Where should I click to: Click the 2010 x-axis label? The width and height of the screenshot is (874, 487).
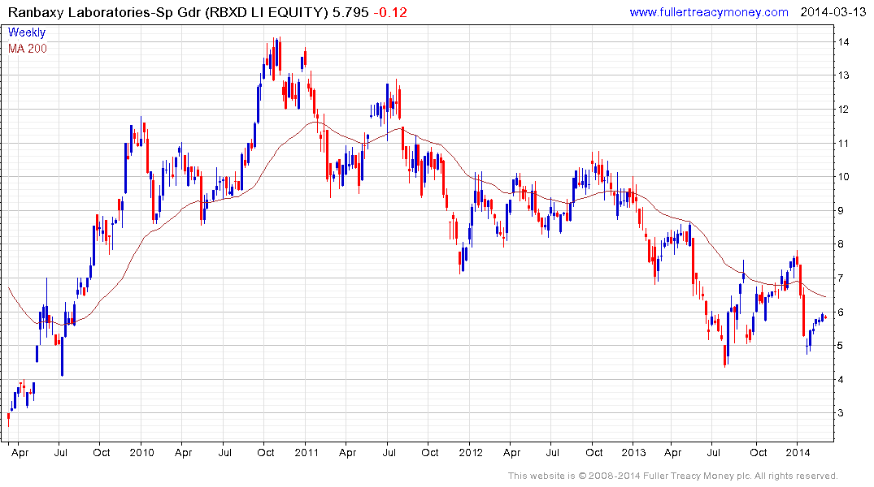coord(141,452)
